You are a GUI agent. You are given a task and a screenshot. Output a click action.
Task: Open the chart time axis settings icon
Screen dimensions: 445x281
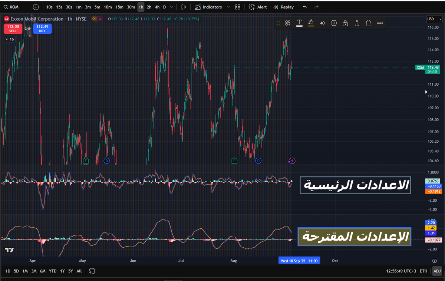(434, 261)
